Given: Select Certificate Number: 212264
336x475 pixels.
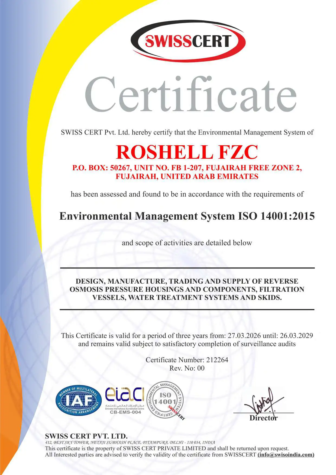Looking at the screenshot, I should click(x=187, y=360).
